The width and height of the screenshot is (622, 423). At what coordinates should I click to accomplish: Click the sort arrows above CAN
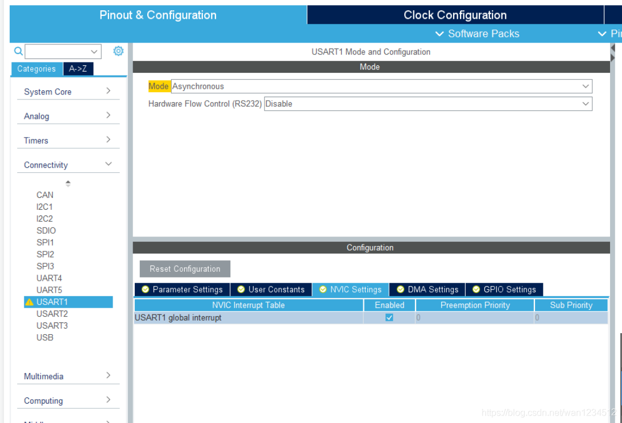tap(68, 184)
